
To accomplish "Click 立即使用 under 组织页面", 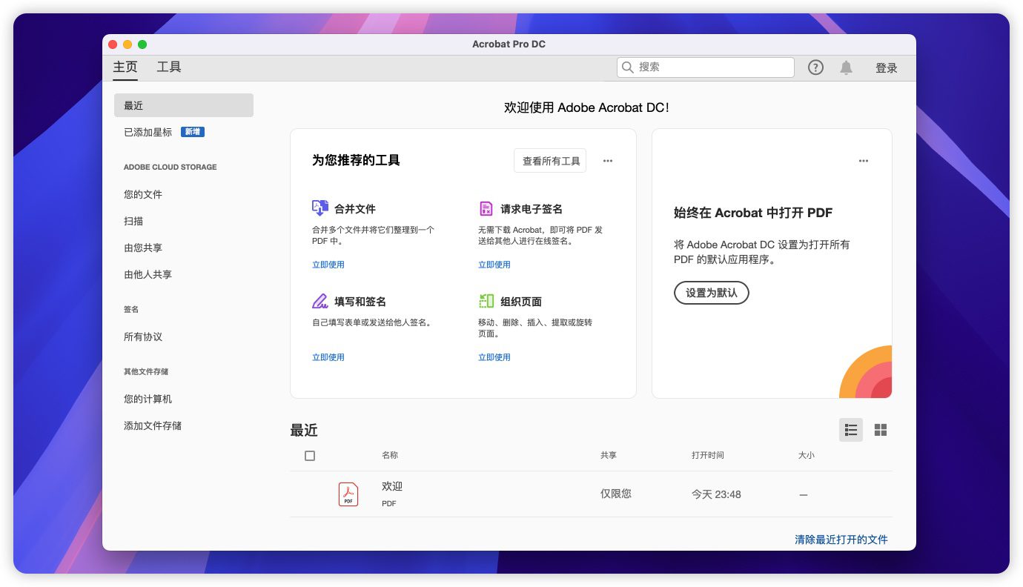I will [494, 357].
